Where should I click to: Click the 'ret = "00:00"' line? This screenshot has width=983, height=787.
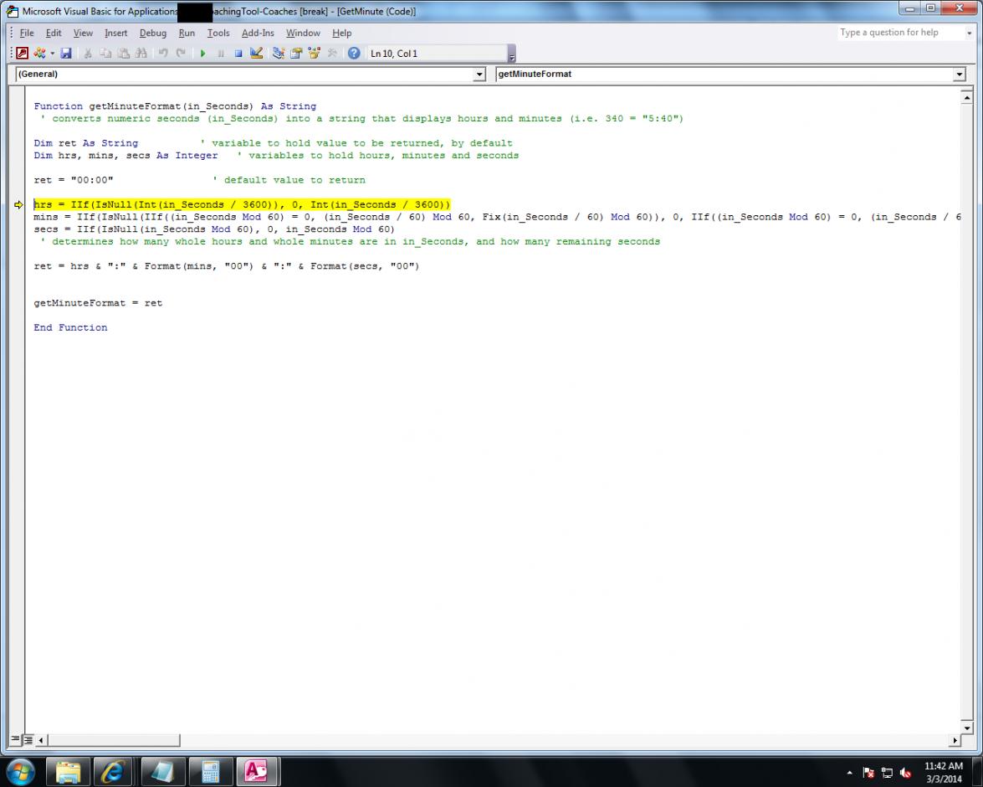pyautogui.click(x=74, y=180)
